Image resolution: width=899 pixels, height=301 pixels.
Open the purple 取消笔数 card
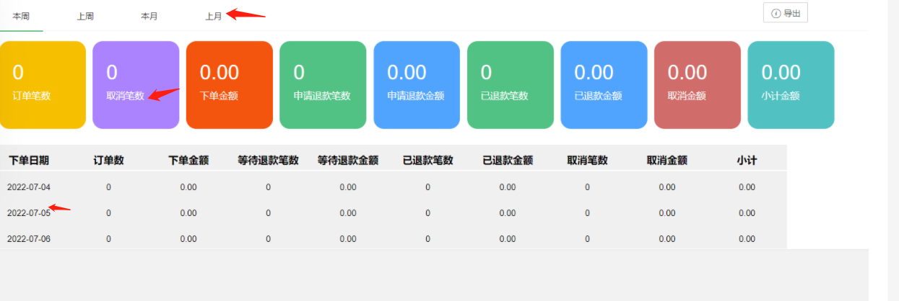[136, 85]
